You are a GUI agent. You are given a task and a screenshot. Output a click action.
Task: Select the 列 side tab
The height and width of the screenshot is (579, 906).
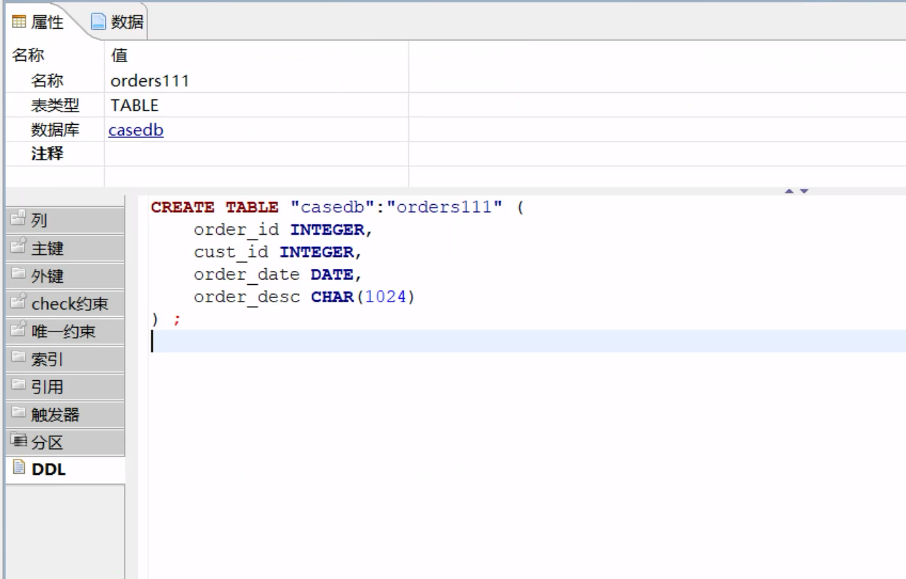coord(65,220)
